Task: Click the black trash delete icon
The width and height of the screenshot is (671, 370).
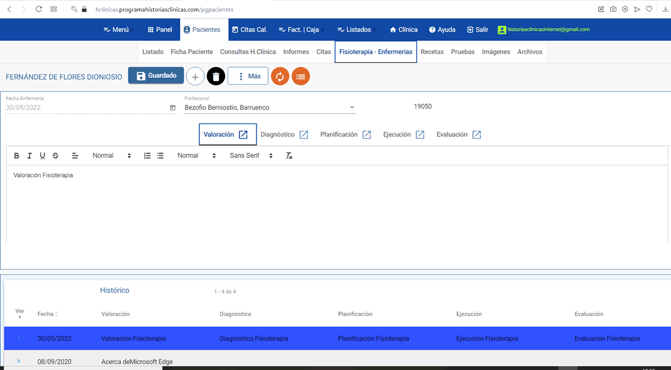Action: coord(216,76)
